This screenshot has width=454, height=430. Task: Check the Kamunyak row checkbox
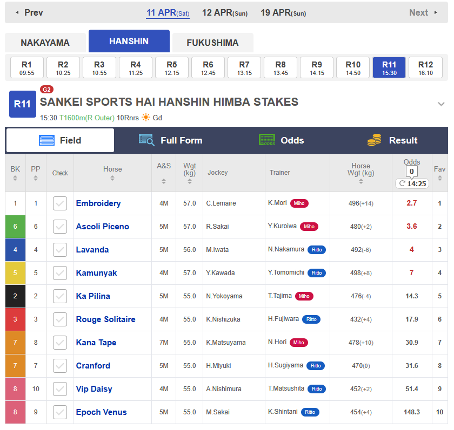60,273
